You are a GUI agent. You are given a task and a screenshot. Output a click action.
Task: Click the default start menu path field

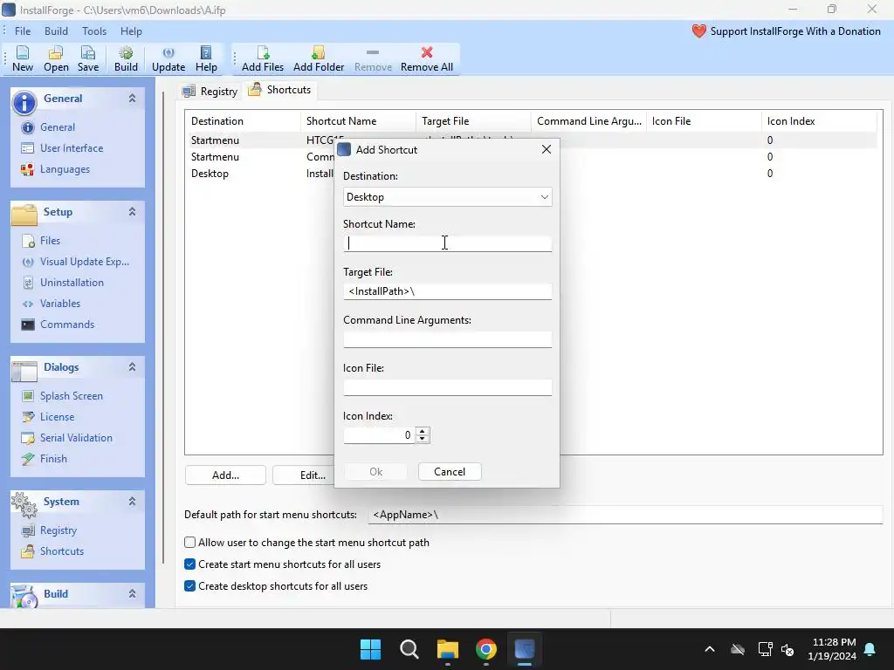(625, 515)
